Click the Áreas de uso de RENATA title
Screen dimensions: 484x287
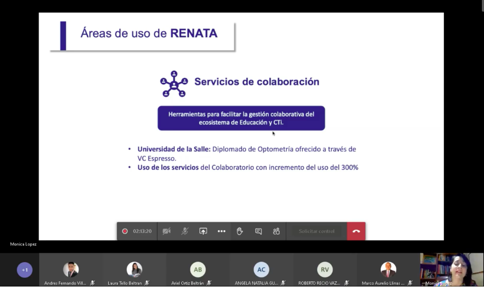[x=149, y=33]
